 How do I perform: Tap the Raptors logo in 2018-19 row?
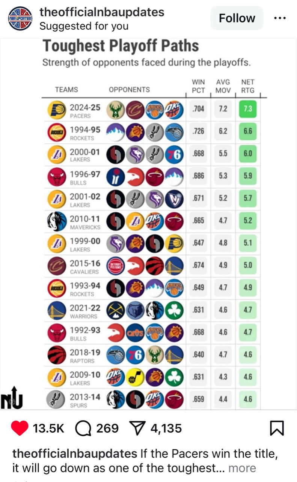[57, 355]
